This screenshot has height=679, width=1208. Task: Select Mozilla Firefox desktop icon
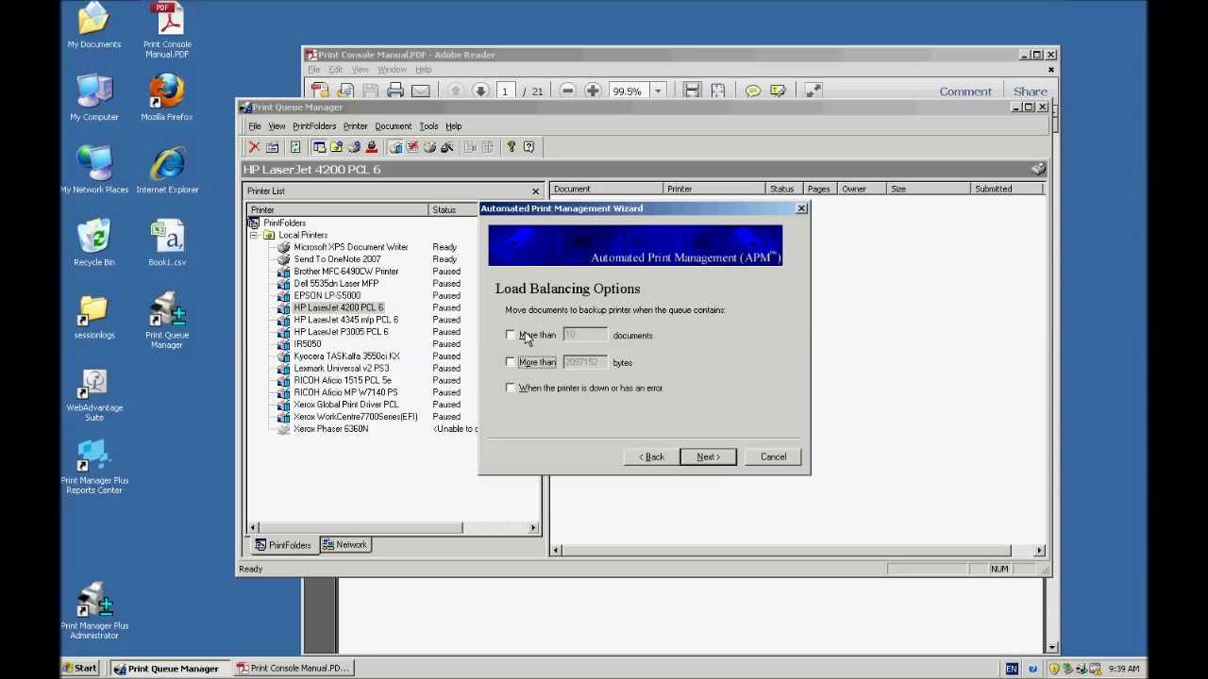[167, 98]
